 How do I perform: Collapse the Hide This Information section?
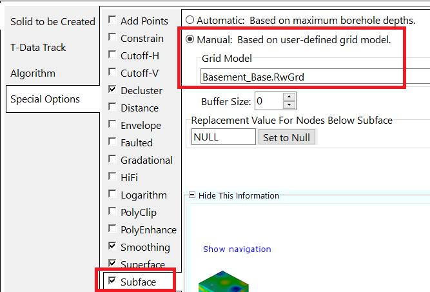point(191,195)
